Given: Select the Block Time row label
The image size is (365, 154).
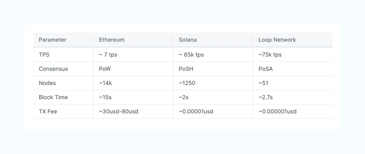Looking at the screenshot, I should click(x=53, y=97).
